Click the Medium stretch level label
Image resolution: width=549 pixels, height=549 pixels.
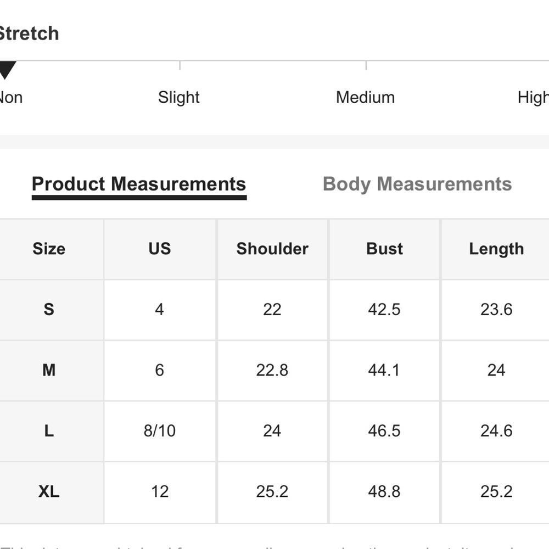365,97
